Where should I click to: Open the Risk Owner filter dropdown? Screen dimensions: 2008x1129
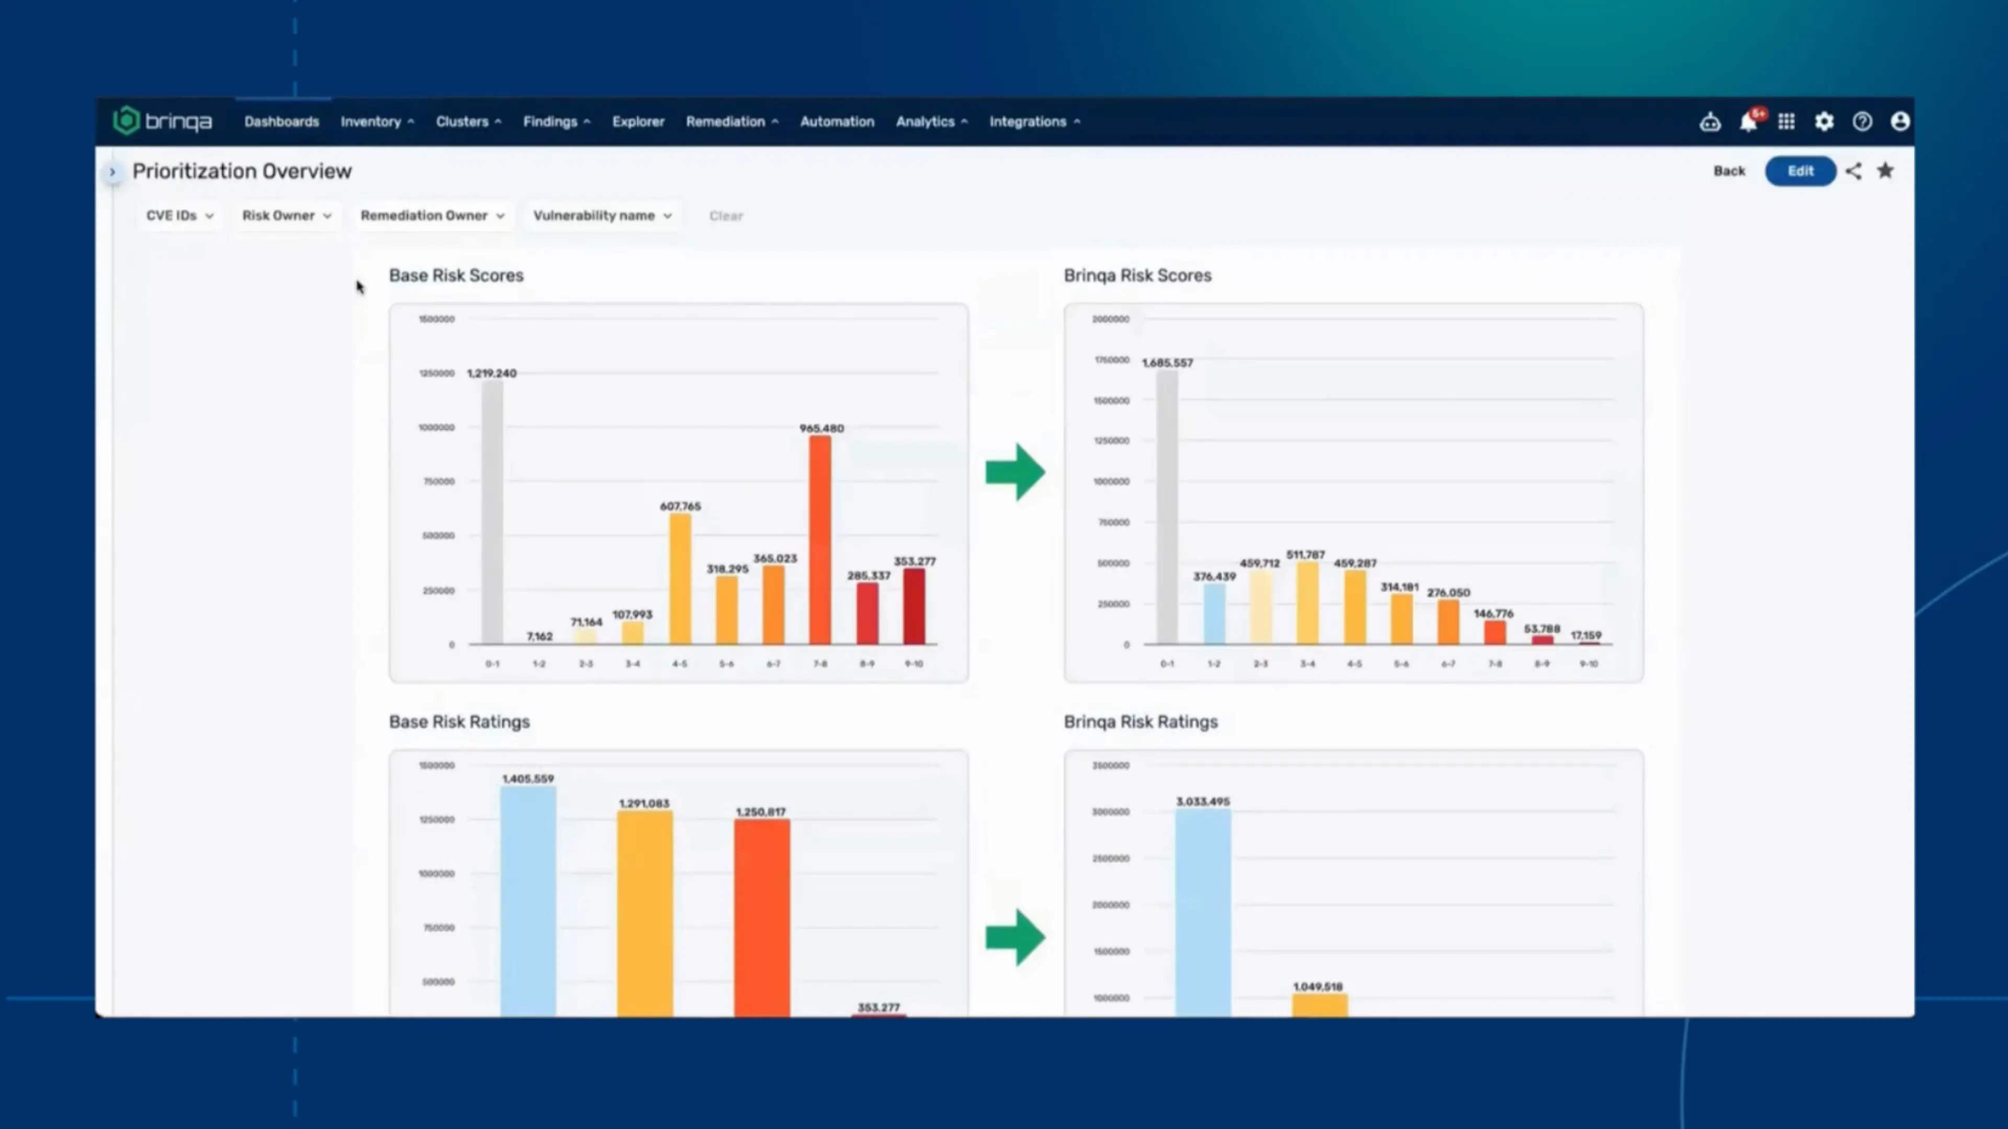coord(286,216)
